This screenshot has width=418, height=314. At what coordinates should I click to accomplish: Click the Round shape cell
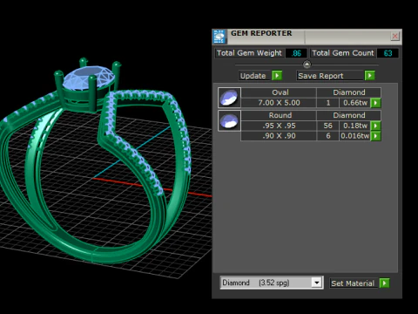click(x=280, y=115)
